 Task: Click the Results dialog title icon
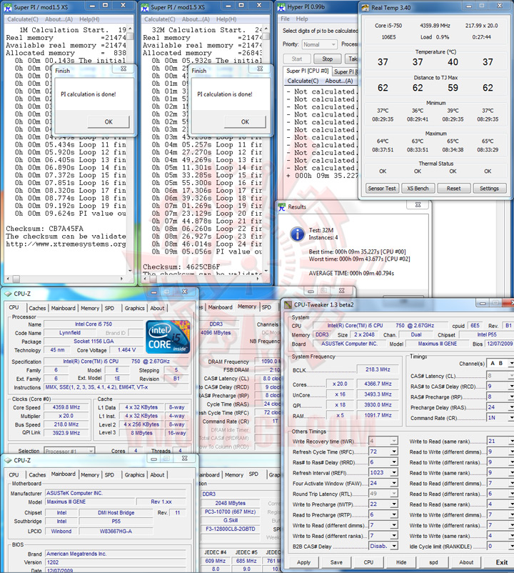point(282,206)
